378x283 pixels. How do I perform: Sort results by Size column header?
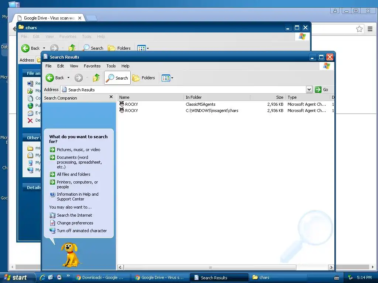(x=268, y=97)
